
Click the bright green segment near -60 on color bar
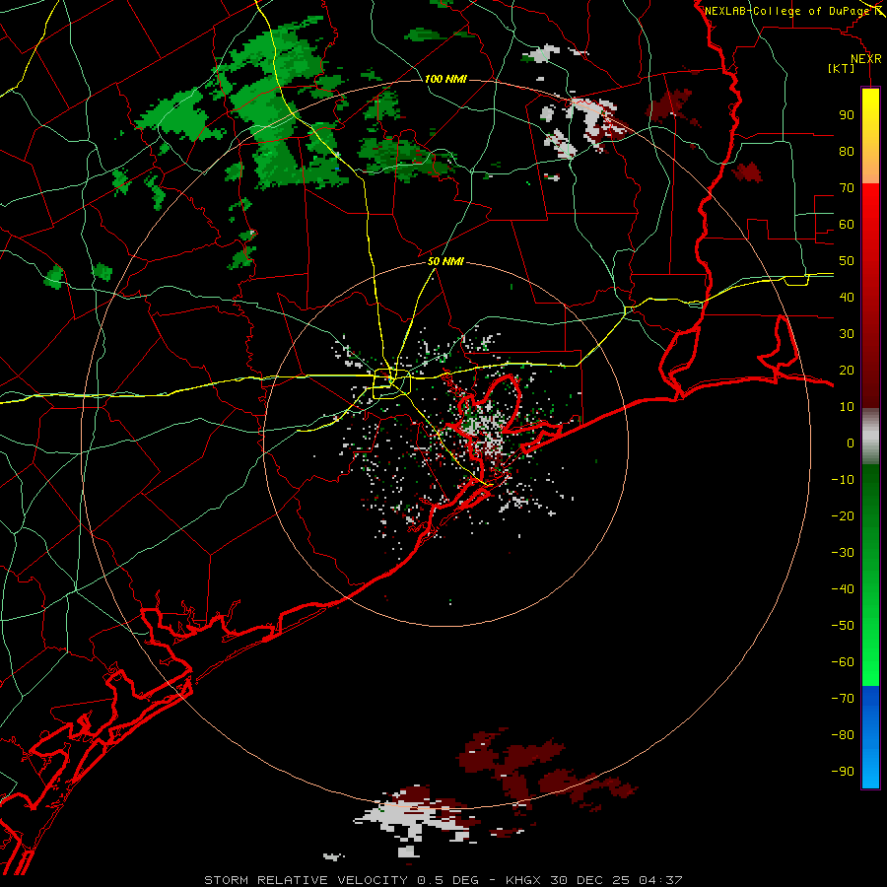click(870, 662)
